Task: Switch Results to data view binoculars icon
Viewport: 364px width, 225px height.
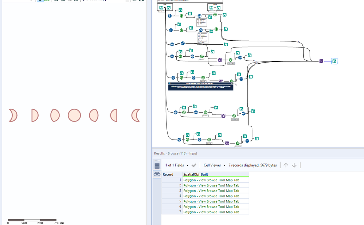Action: pyautogui.click(x=157, y=174)
